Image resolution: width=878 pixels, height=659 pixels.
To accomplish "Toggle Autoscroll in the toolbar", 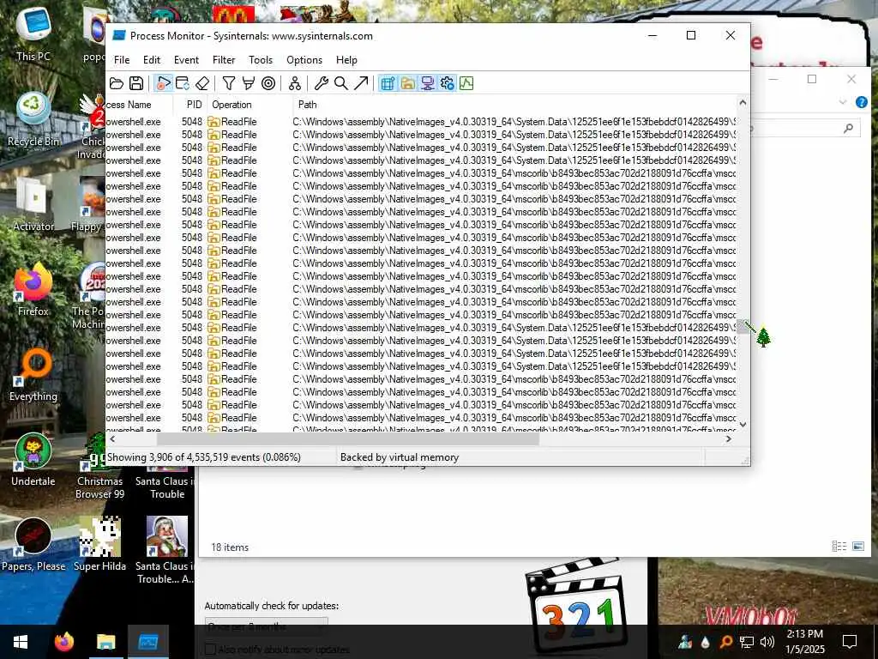I will coord(183,83).
